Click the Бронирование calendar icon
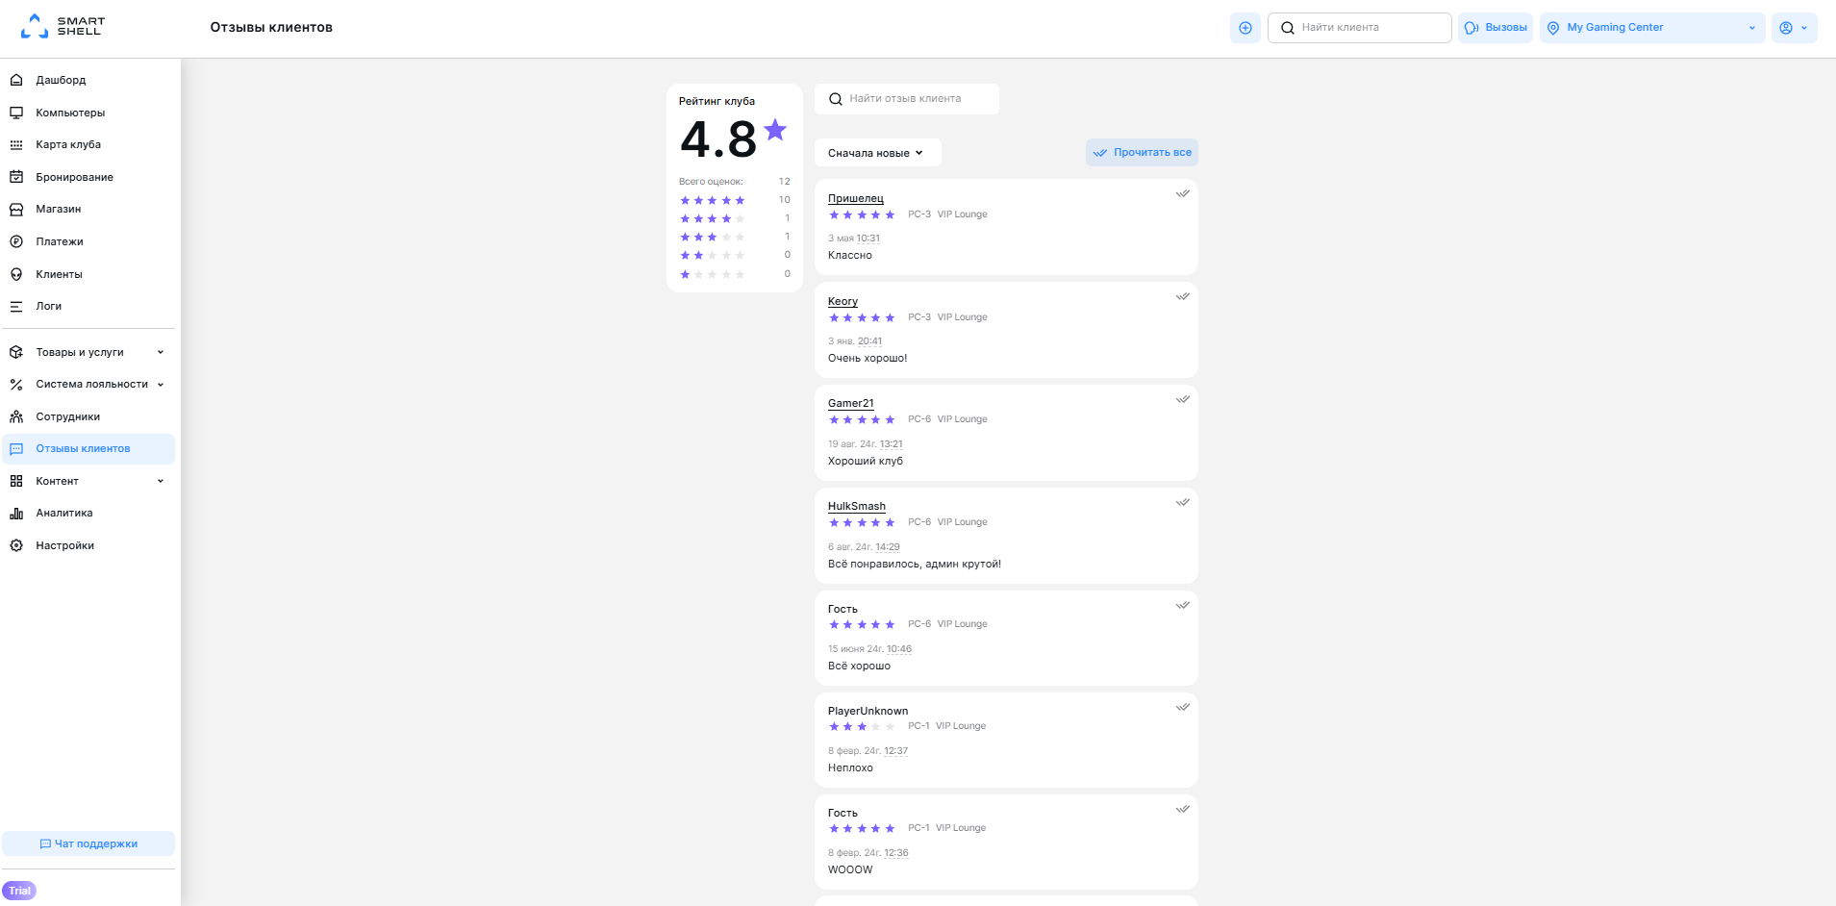 click(x=16, y=177)
